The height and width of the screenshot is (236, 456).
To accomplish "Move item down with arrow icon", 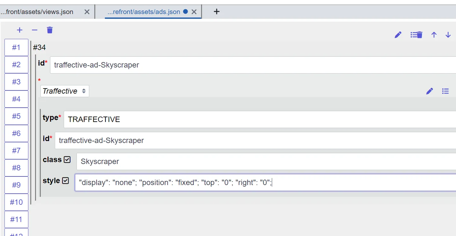I will pos(448,35).
